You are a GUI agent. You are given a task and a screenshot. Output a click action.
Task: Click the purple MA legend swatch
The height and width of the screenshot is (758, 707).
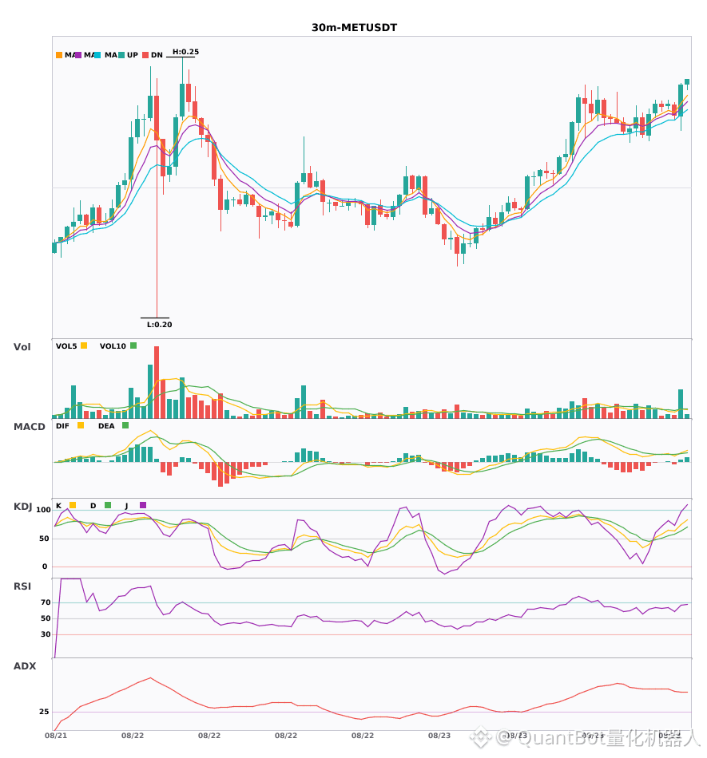[x=78, y=55]
